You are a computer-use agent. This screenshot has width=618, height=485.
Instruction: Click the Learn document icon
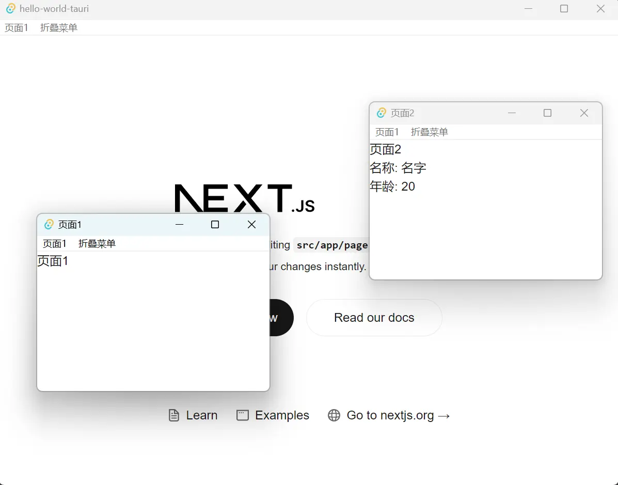point(174,415)
